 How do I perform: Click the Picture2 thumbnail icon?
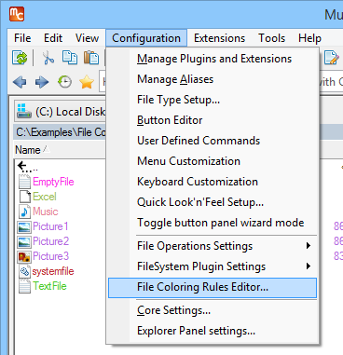click(24, 241)
